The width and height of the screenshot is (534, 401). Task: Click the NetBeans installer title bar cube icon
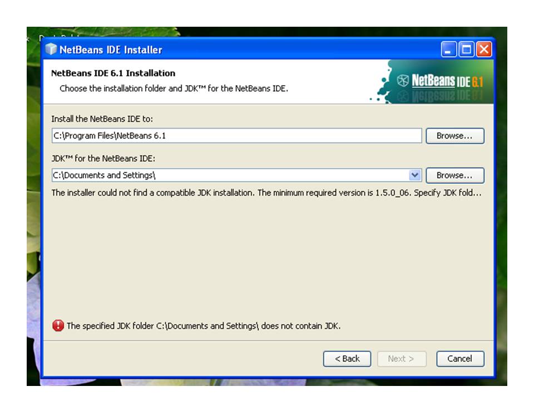click(51, 50)
